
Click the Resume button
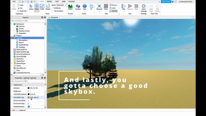pos(130,7)
